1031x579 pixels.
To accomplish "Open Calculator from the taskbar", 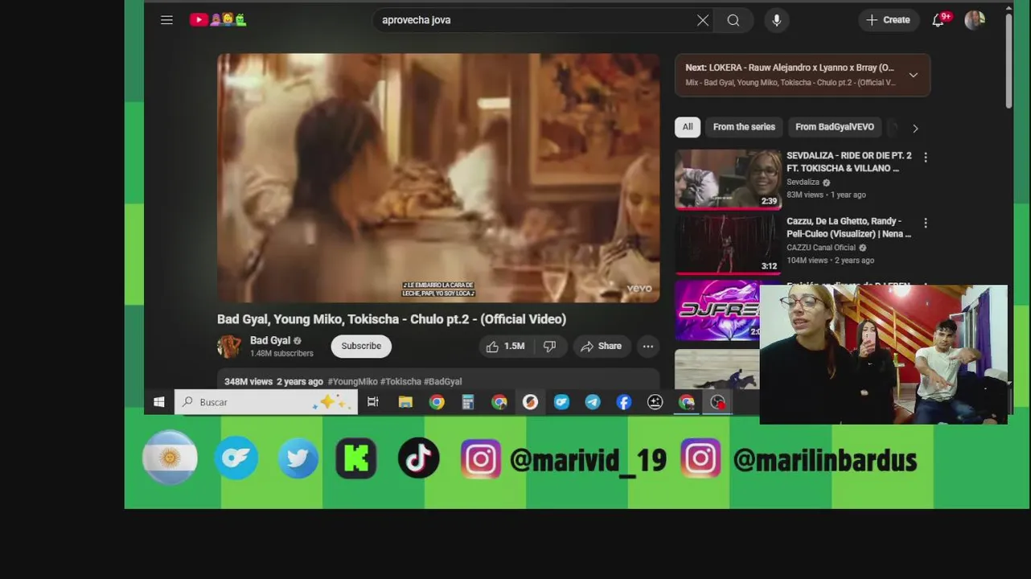I will pyautogui.click(x=468, y=402).
